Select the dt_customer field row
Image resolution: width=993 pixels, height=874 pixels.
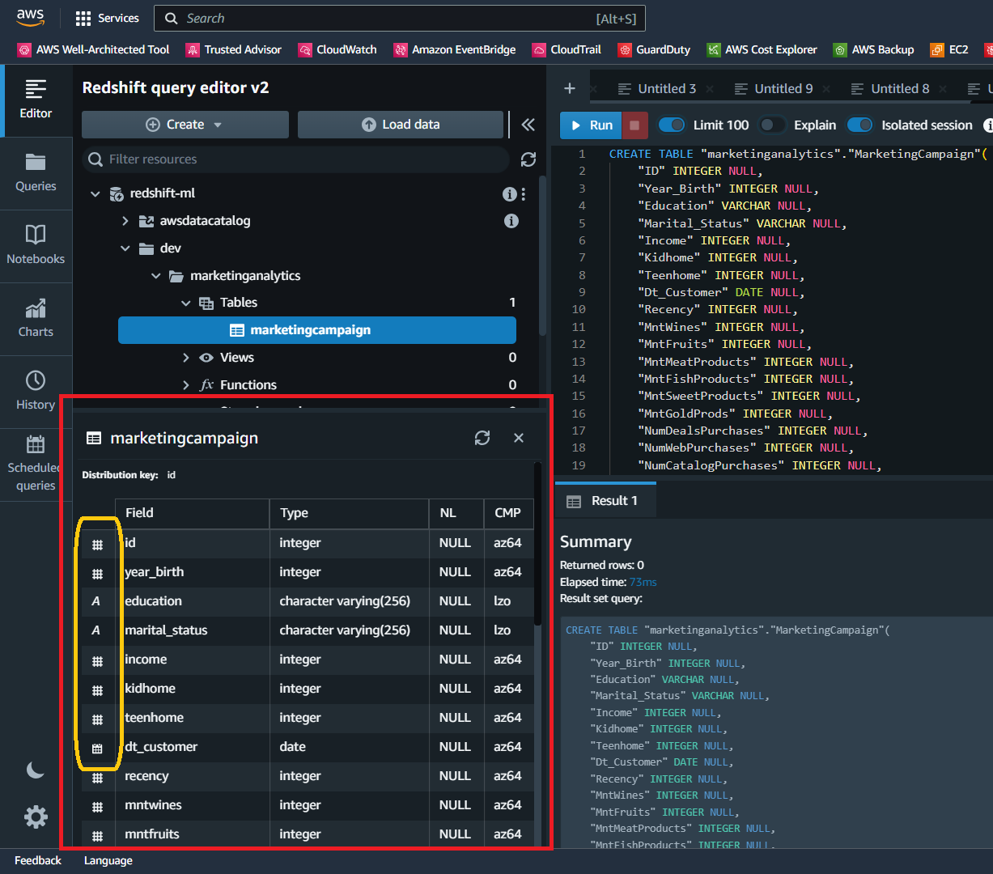[307, 747]
